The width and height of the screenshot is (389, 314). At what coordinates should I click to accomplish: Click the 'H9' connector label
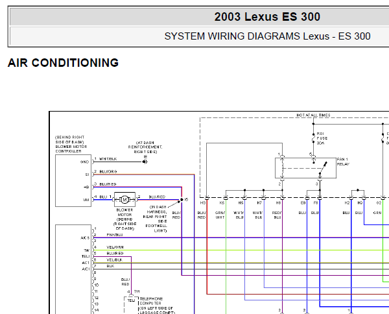click(x=360, y=203)
